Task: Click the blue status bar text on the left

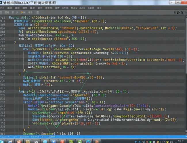Action: [27, 137]
